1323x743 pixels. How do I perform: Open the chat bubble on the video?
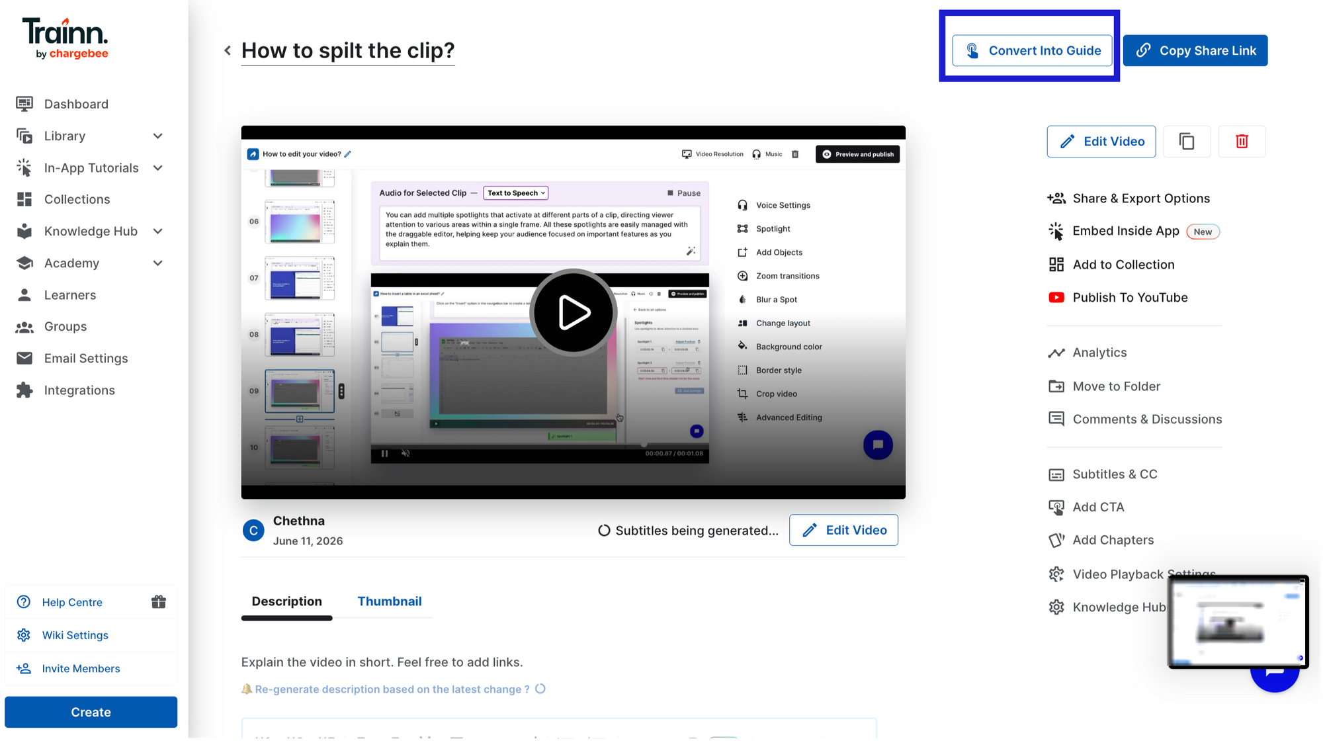pyautogui.click(x=878, y=445)
